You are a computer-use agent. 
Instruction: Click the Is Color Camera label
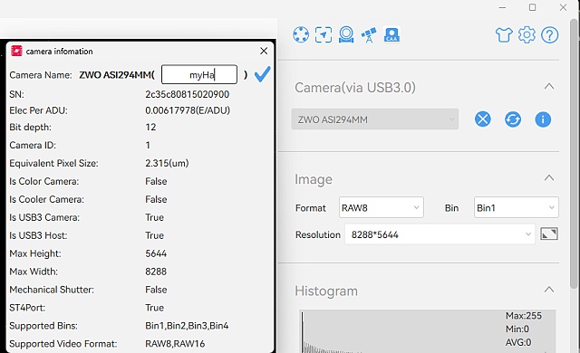(44, 181)
